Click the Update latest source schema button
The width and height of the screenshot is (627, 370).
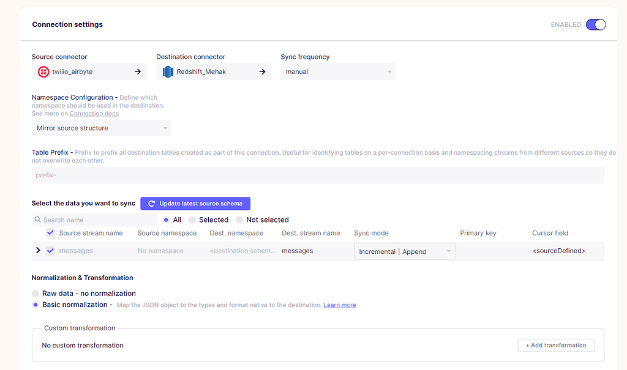(x=195, y=203)
